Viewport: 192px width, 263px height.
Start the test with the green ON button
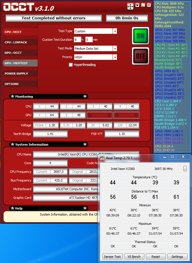click(x=140, y=36)
